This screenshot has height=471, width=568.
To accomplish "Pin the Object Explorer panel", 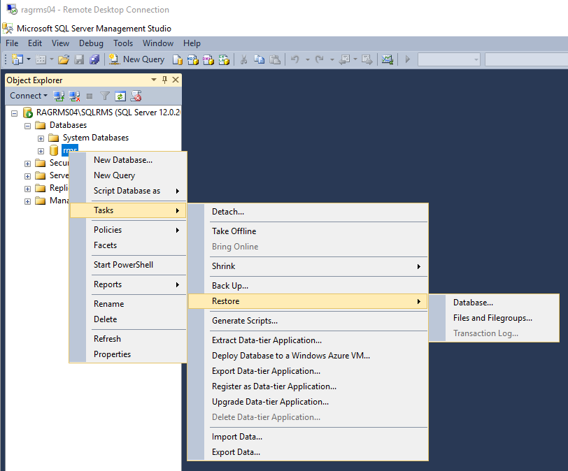I will pos(164,80).
